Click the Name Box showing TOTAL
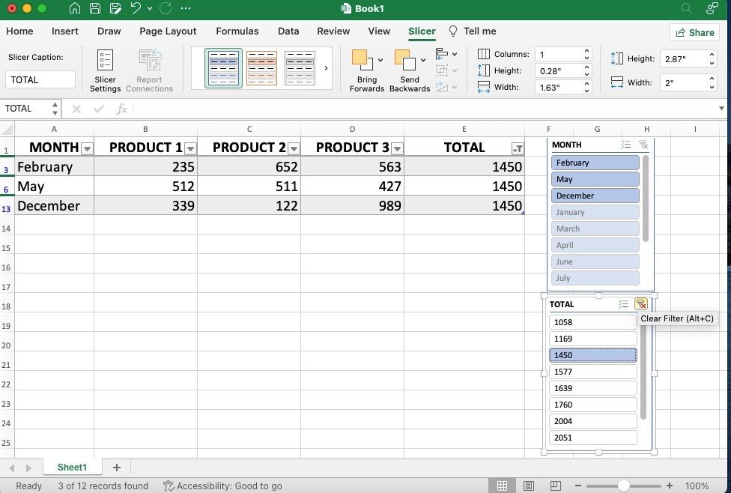The width and height of the screenshot is (731, 493). [25, 109]
